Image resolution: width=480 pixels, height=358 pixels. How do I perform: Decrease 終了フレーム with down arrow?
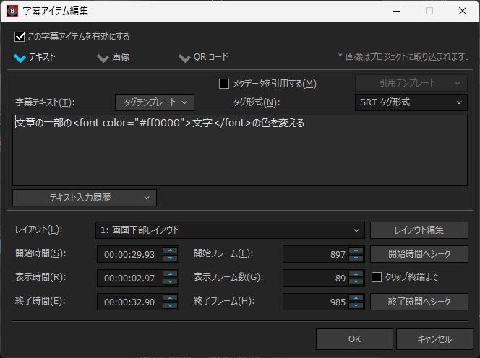pyautogui.click(x=356, y=306)
